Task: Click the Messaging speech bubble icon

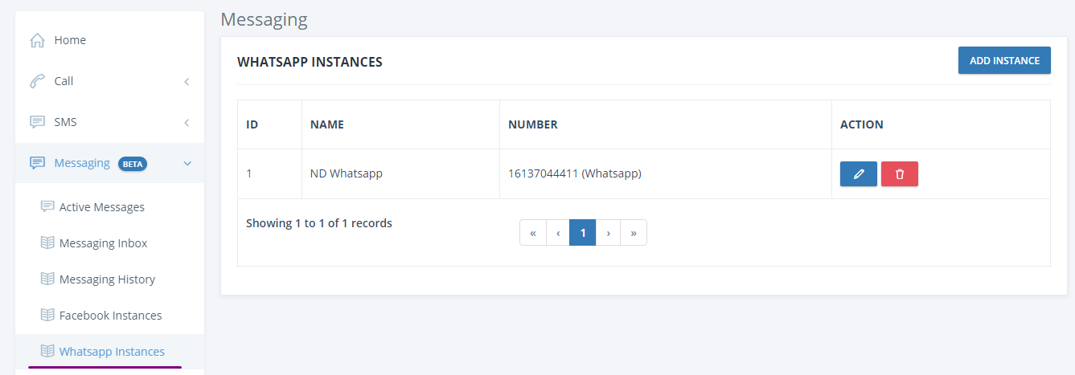Action: (x=37, y=163)
